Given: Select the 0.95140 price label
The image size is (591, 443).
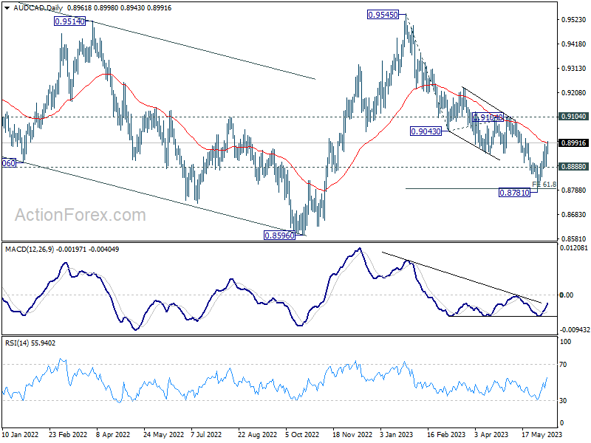Looking at the screenshot, I should [x=69, y=21].
